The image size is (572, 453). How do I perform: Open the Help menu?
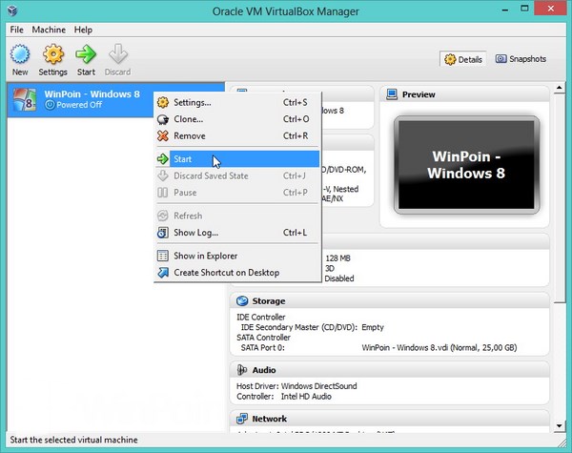pos(83,30)
